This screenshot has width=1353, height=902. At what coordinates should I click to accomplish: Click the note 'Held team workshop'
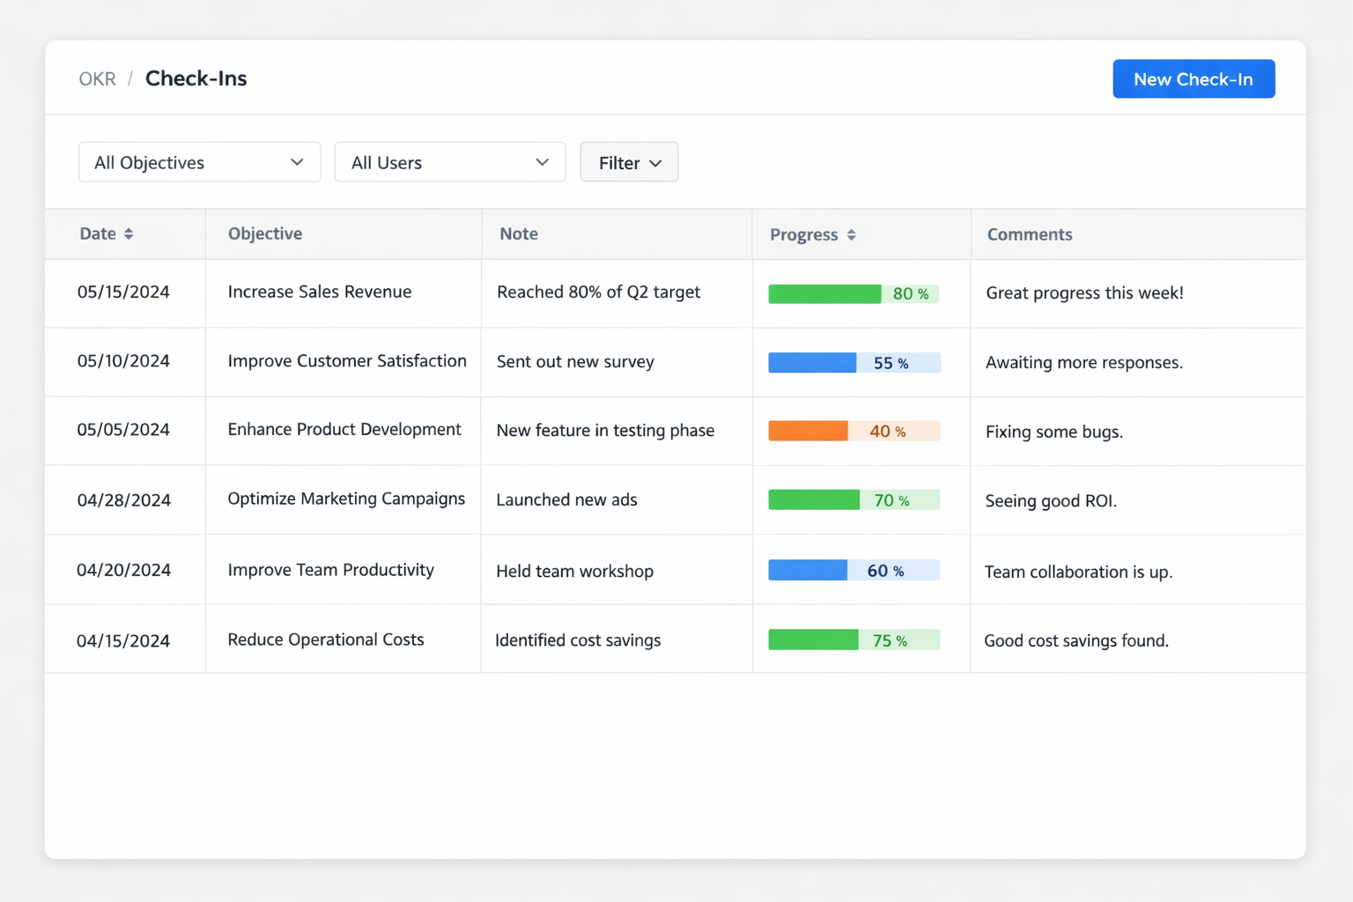pyautogui.click(x=574, y=571)
